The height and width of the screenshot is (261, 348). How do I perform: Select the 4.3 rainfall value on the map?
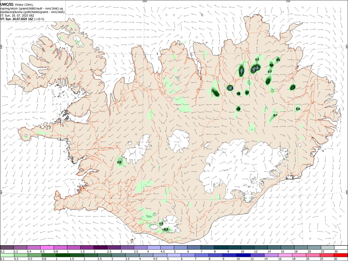click(241, 72)
